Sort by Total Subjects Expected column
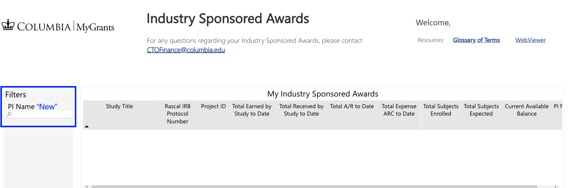This screenshot has width=571, height=188. [481, 110]
